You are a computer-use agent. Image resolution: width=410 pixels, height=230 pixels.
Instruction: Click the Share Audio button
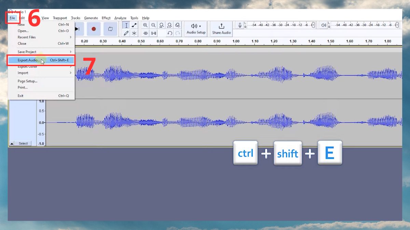tap(221, 29)
